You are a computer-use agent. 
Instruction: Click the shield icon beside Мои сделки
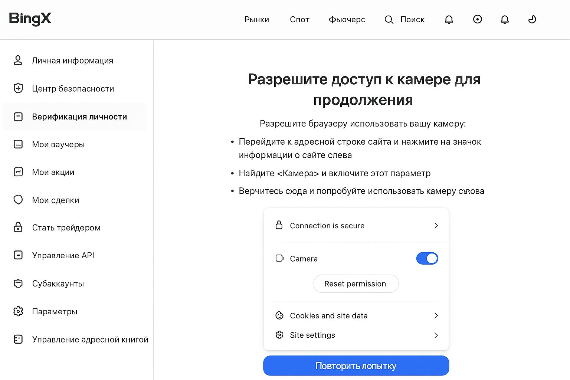tap(18, 200)
